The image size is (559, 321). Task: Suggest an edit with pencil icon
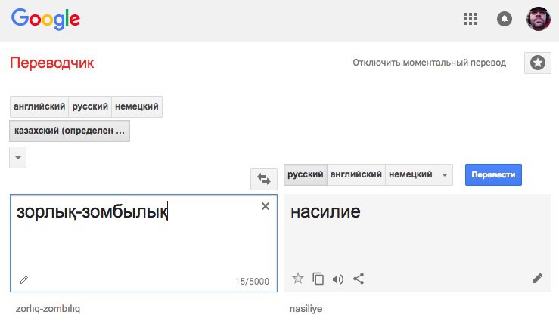pos(537,278)
